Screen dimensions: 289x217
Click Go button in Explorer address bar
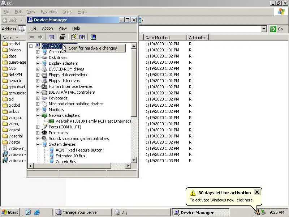click(x=276, y=29)
